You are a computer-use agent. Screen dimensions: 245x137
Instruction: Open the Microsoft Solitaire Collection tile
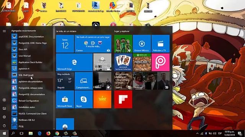click(123, 62)
